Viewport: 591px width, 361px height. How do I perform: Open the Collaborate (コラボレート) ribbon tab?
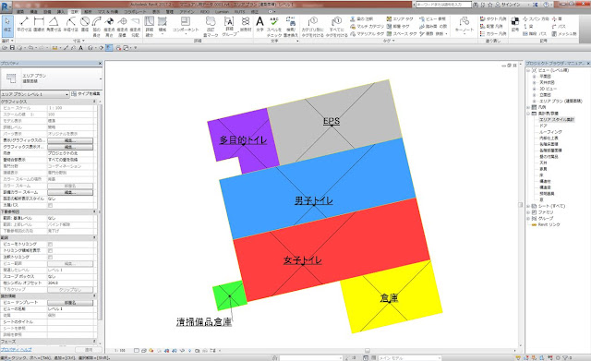tap(135, 12)
